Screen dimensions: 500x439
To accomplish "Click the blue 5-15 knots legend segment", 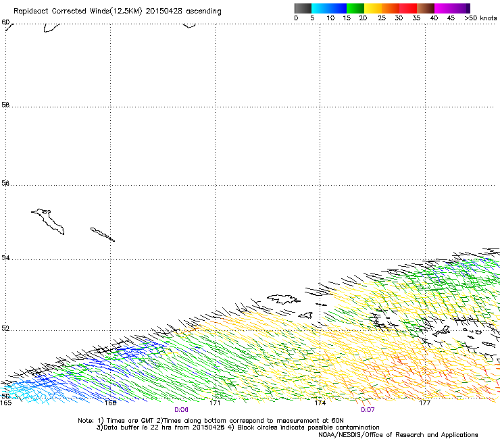I will [x=329, y=8].
